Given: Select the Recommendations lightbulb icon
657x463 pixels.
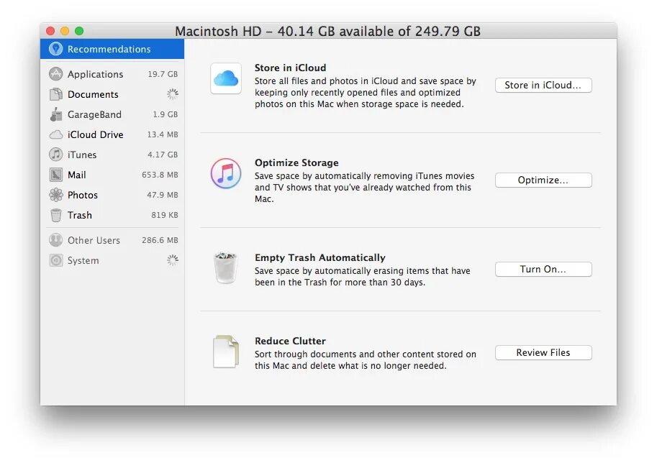Looking at the screenshot, I should click(x=55, y=49).
